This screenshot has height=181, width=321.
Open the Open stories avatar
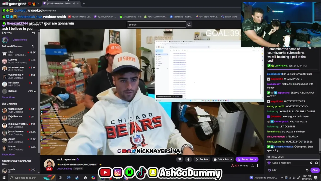click(x=5, y=40)
